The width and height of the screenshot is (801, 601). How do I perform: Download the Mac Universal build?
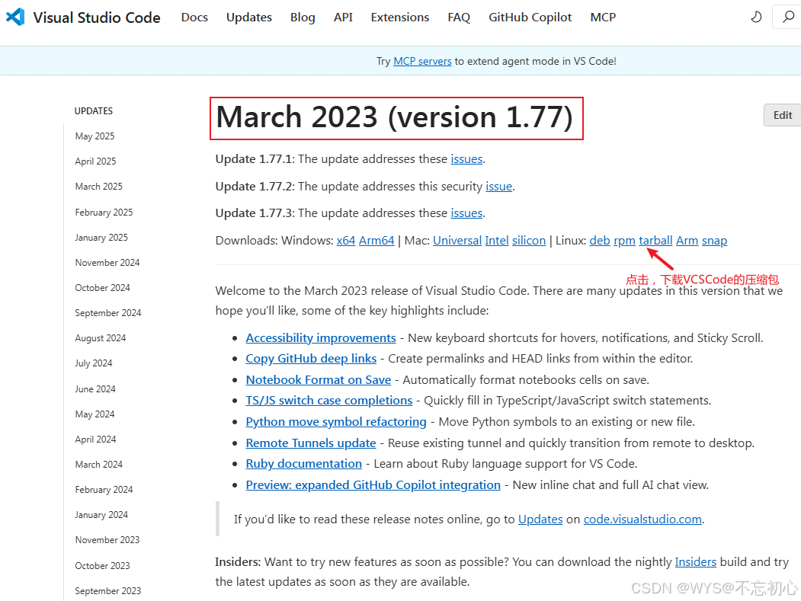tap(457, 241)
